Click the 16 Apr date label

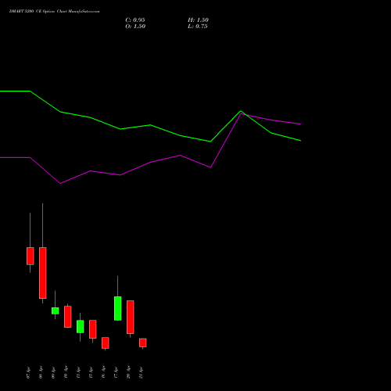click(x=103, y=372)
